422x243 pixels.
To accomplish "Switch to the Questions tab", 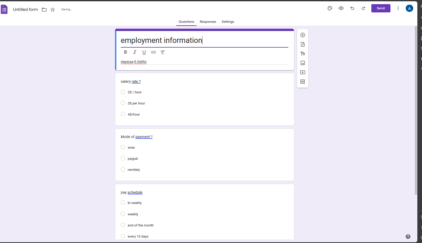I will pyautogui.click(x=186, y=22).
